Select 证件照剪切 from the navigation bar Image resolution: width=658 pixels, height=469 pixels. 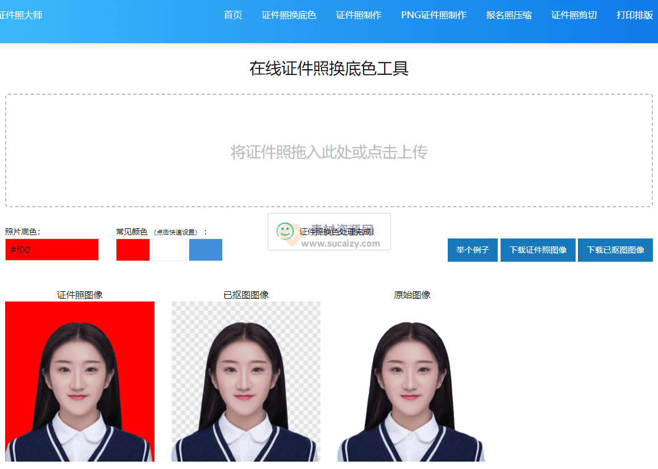click(574, 15)
